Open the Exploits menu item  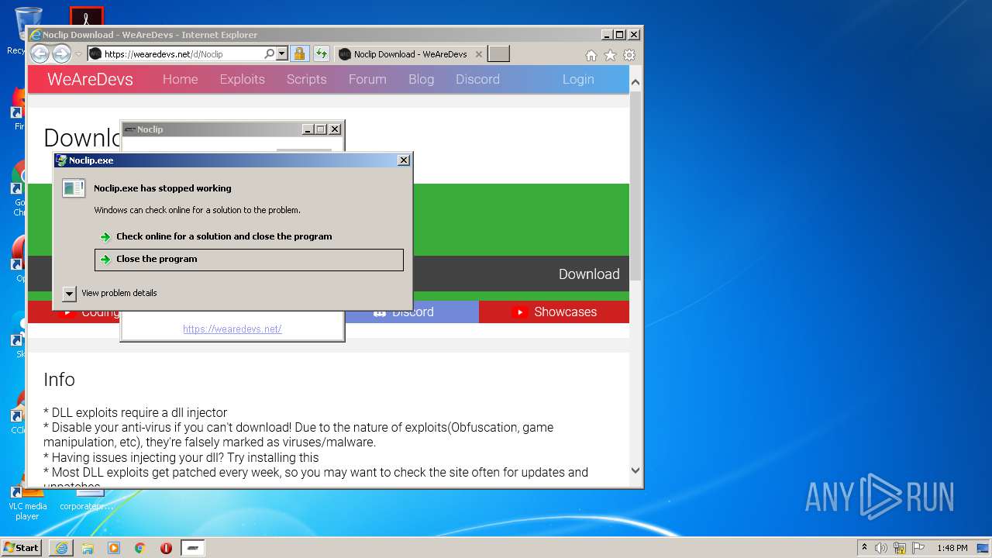tap(242, 79)
